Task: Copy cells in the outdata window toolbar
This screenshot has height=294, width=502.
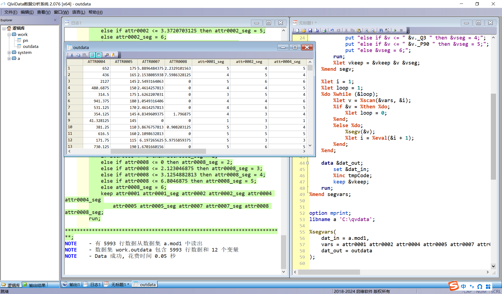Action: [78, 55]
